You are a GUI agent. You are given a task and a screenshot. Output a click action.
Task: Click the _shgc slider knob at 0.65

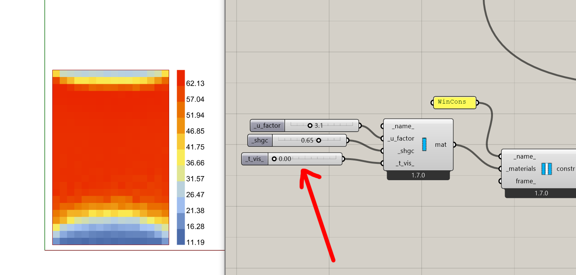(x=319, y=140)
